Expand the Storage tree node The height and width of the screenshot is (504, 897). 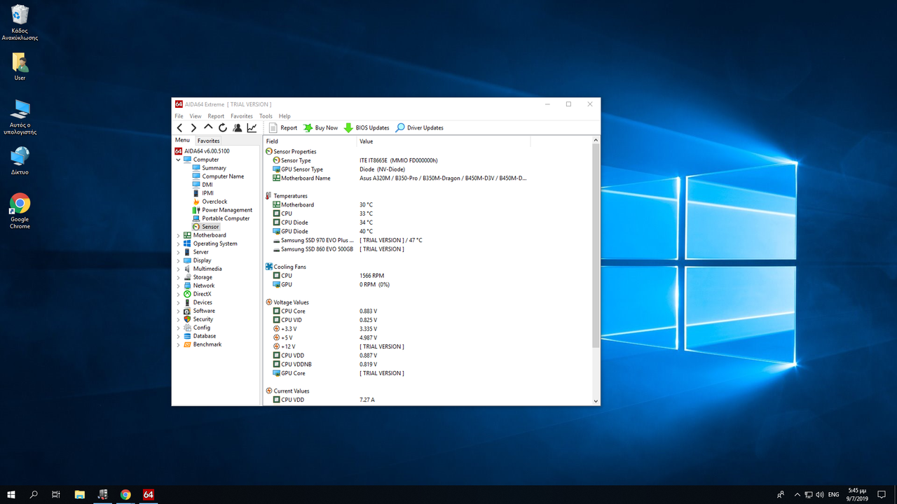pyautogui.click(x=178, y=277)
